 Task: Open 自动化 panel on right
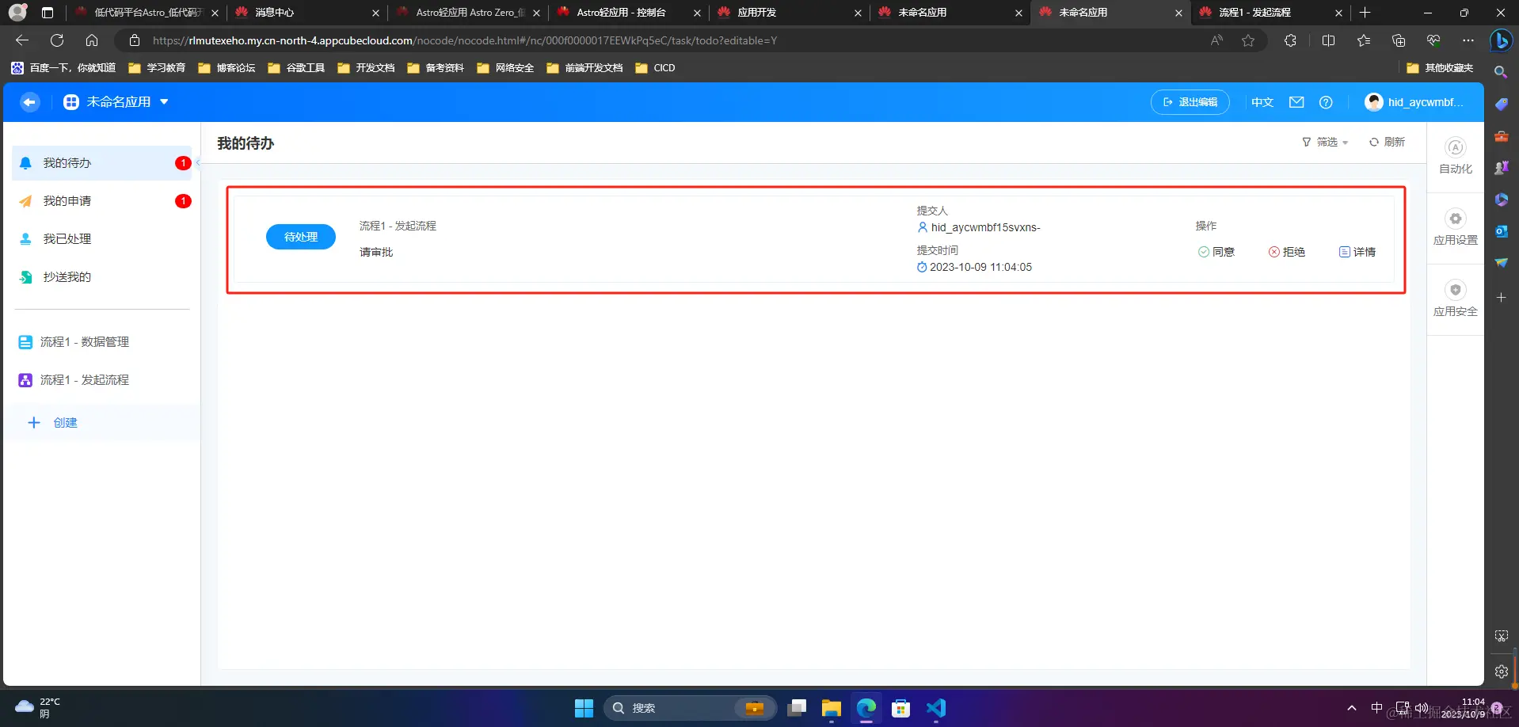tap(1456, 156)
